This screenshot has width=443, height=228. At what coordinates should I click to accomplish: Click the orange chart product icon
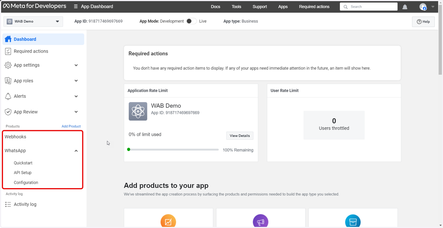pos(168,222)
